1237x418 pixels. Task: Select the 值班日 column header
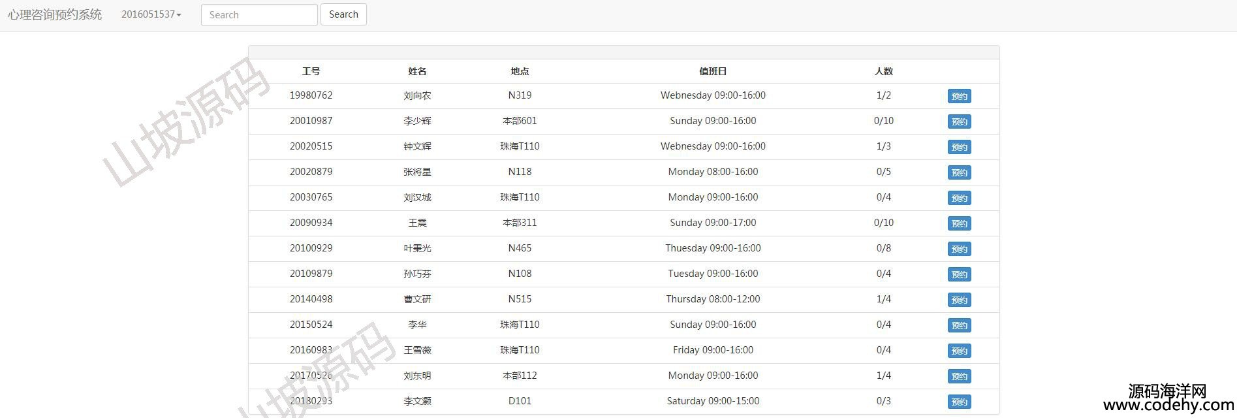[713, 71]
